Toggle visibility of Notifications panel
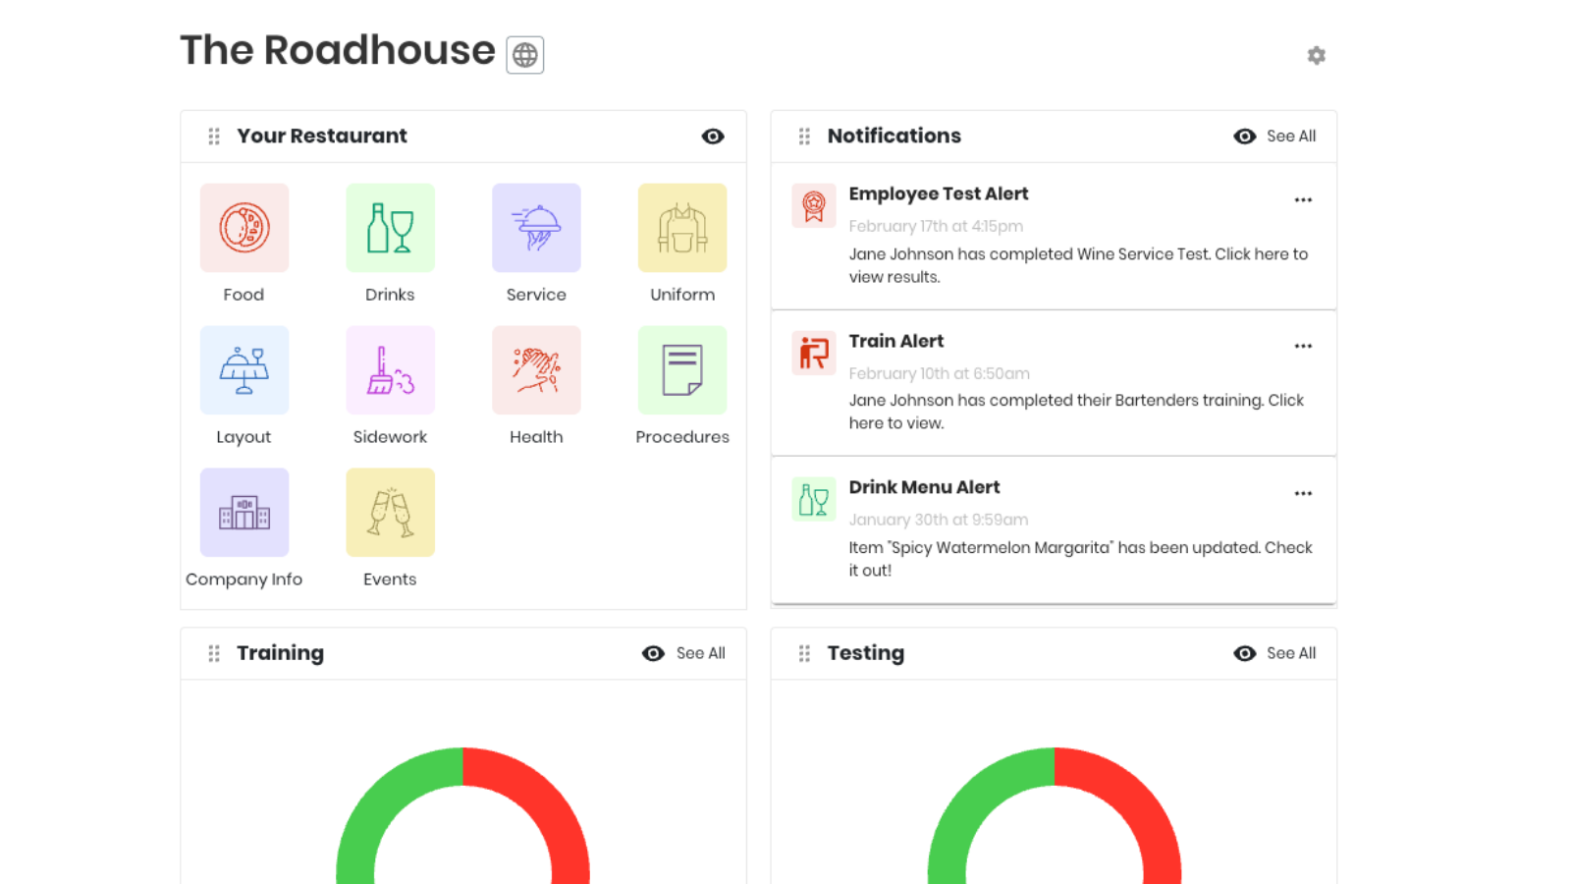Viewport: 1571px width, 884px height. click(x=1245, y=137)
